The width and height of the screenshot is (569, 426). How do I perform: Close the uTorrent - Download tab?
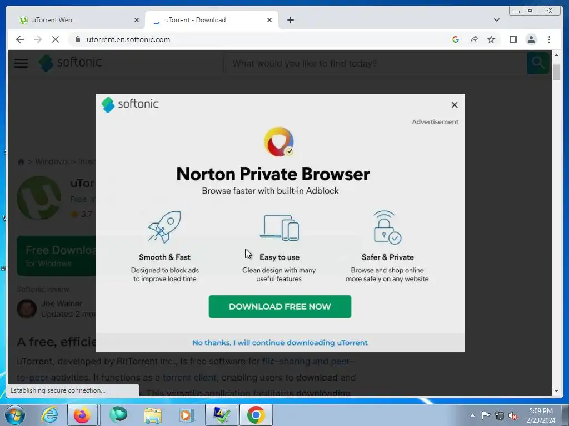pos(269,20)
